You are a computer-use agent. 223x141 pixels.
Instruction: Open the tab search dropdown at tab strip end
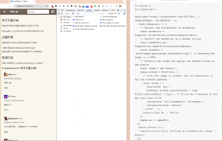pyautogui.click(x=124, y=1)
